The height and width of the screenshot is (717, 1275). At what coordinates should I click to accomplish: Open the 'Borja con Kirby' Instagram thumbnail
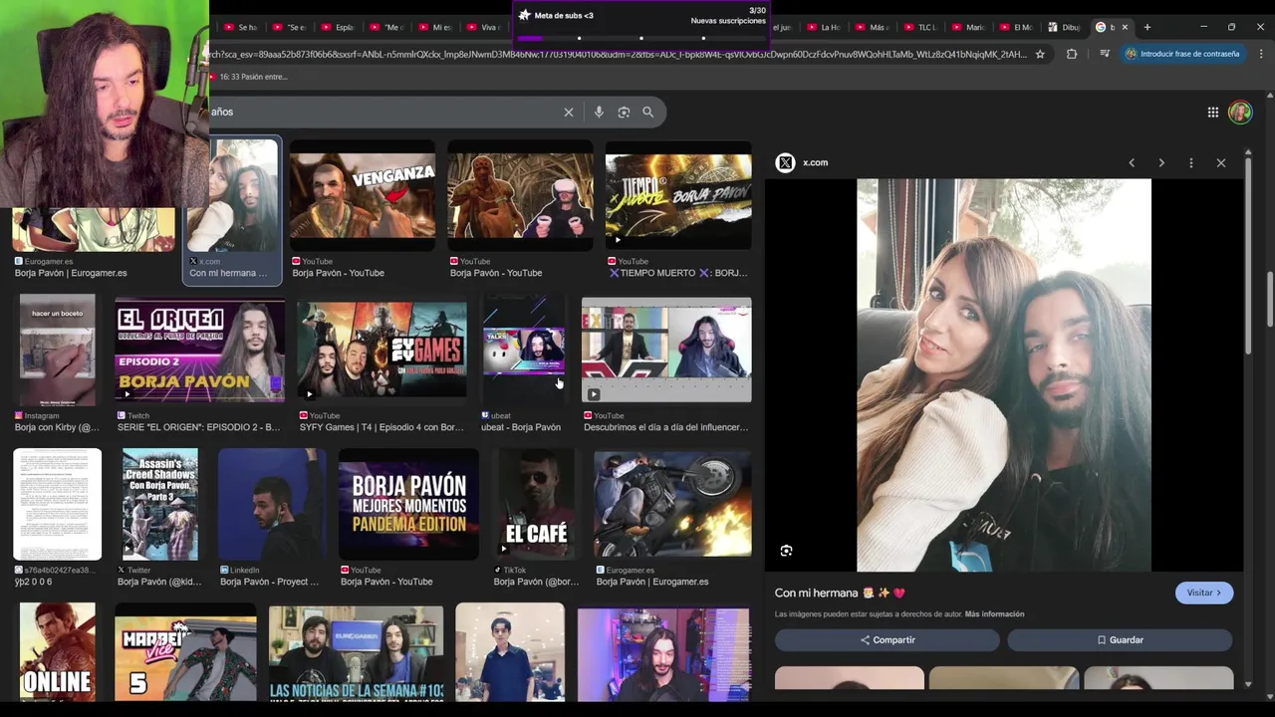(x=57, y=351)
